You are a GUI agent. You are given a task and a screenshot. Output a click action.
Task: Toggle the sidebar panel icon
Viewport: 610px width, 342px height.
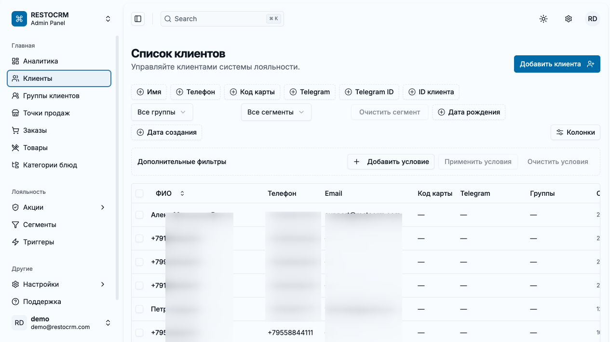tap(138, 19)
